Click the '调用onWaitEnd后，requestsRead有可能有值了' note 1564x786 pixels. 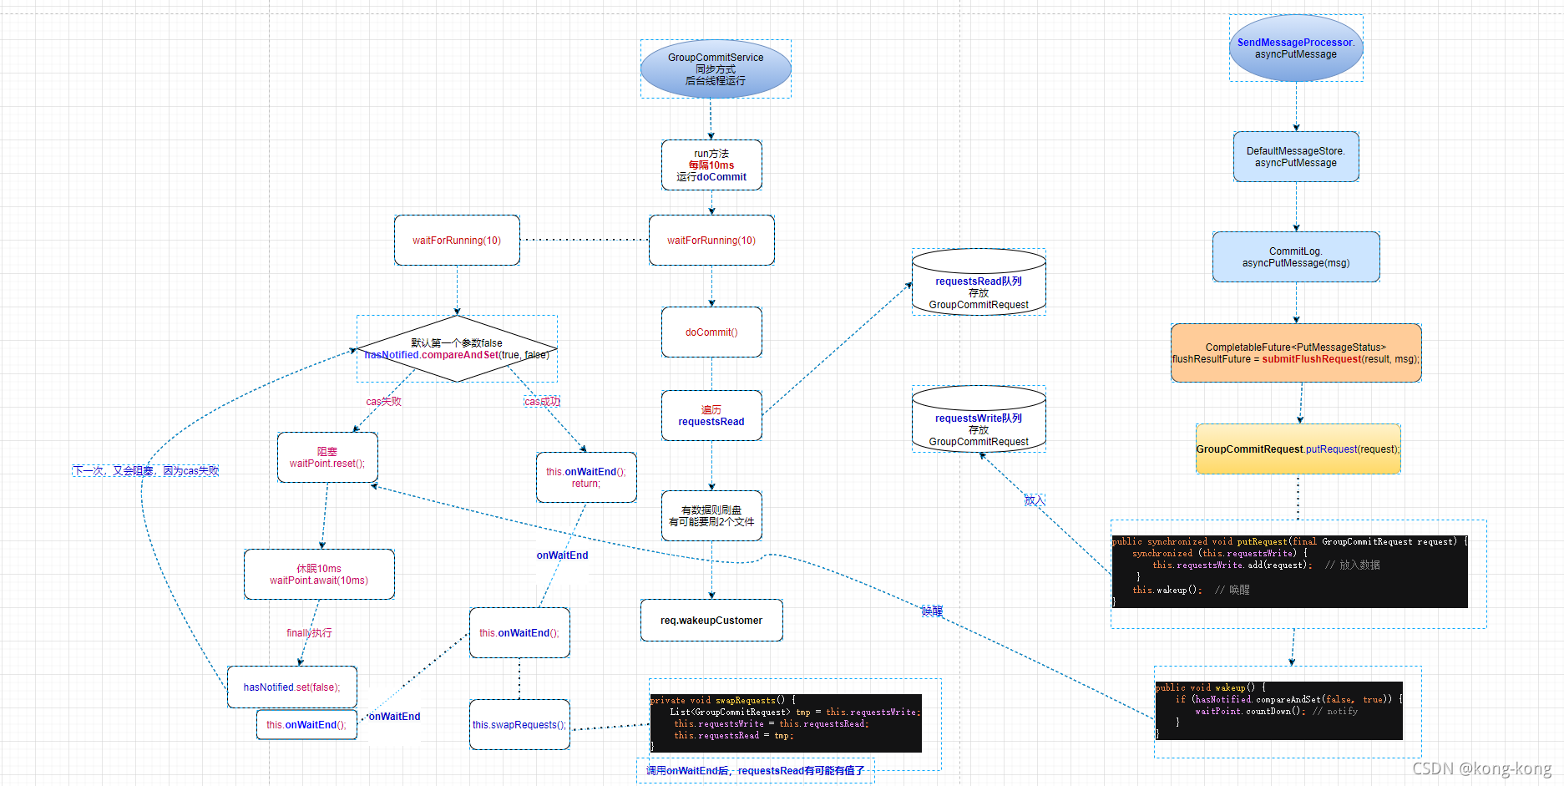click(x=756, y=771)
